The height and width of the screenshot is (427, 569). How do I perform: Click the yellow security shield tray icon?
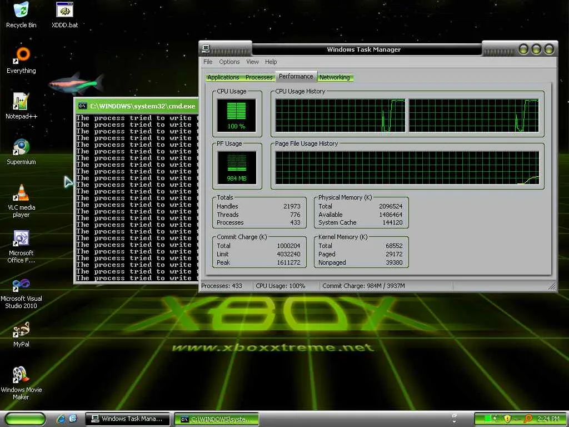click(507, 419)
